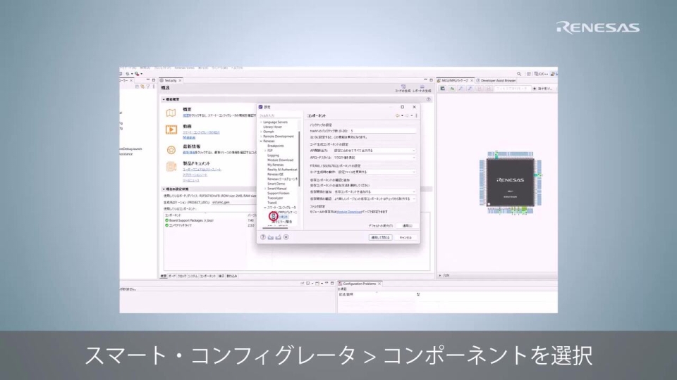Click the record circle icon in dialog footer
This screenshot has width=677, height=380.
coord(286,237)
